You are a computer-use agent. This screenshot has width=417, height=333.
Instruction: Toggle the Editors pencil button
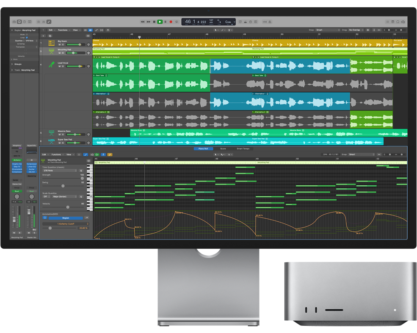[49, 22]
